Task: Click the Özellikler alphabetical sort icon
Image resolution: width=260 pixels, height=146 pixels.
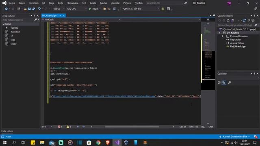Action: (x=224, y=83)
